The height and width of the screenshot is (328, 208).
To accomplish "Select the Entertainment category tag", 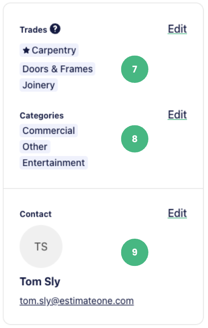I will (x=54, y=163).
